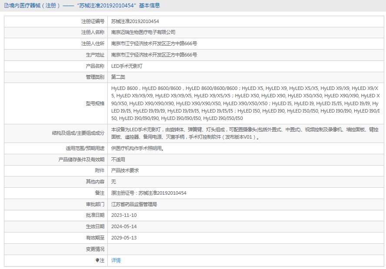Screen dimensions: 386x269
Task: Click the 其他内容 value 无
Action: pyautogui.click(x=113, y=182)
